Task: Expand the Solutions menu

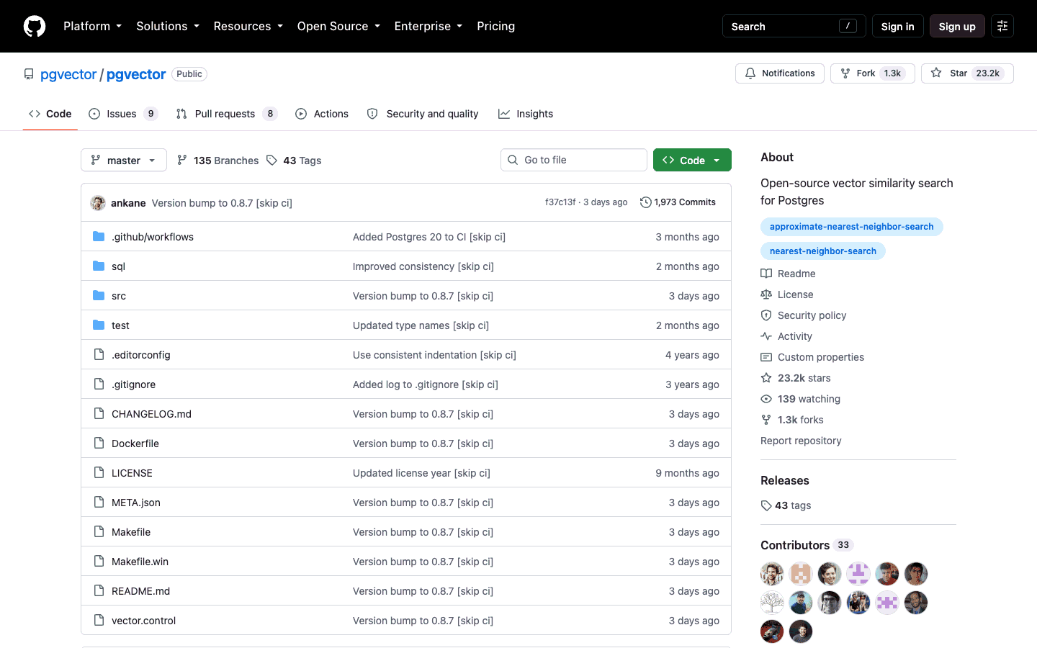Action: pos(168,26)
